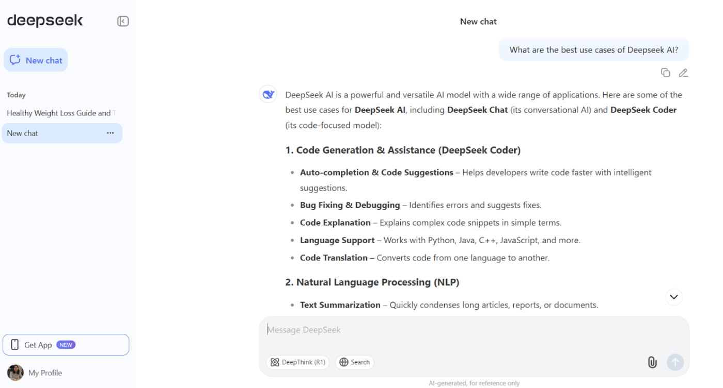Image resolution: width=723 pixels, height=388 pixels.
Task: Copy the user message with copy icon
Action: pos(666,73)
